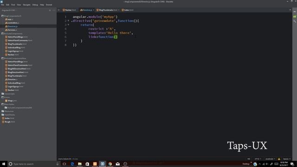Switch to the Index.html tab
Screen dimensions: 297x167
pyautogui.click(x=128, y=10)
